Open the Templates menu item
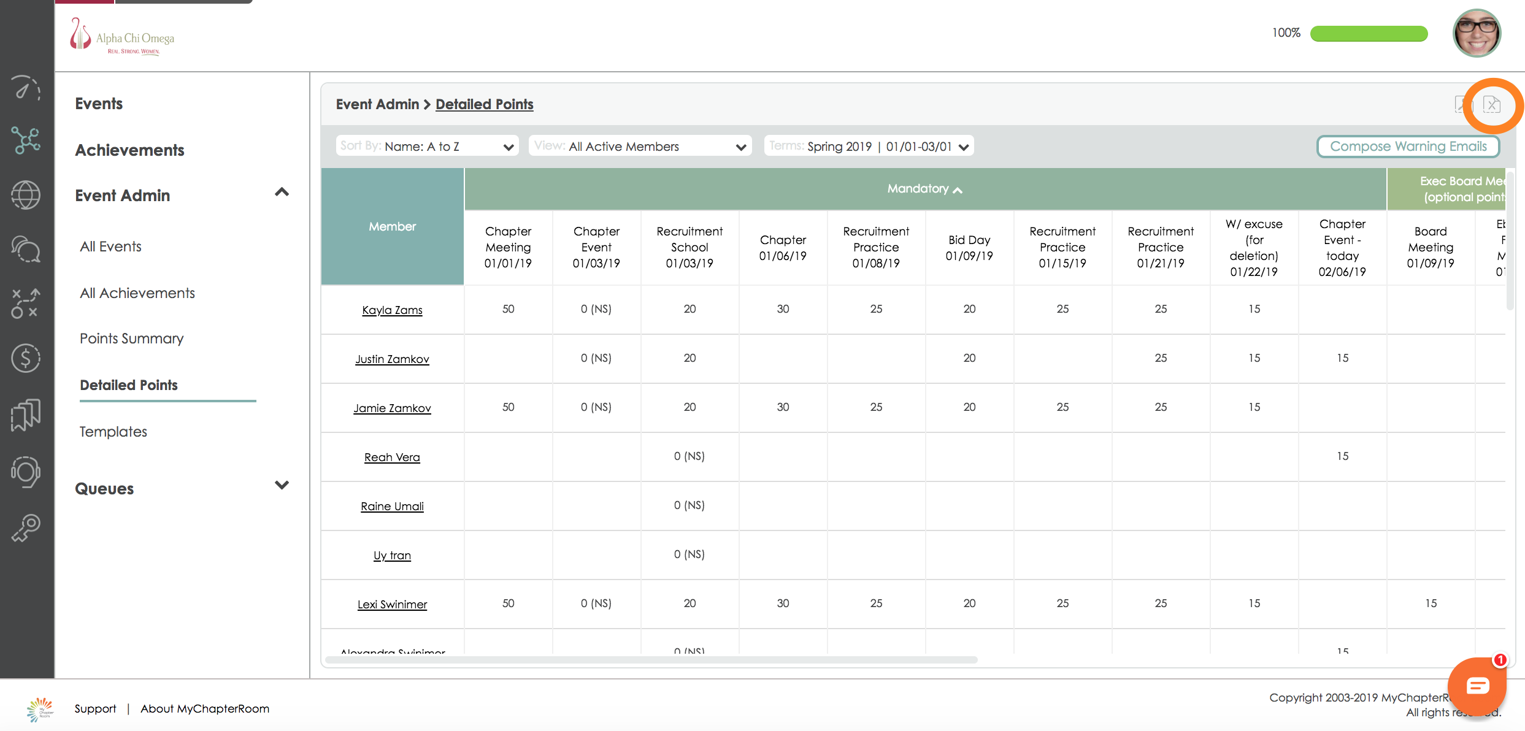This screenshot has height=731, width=1525. pos(113,432)
